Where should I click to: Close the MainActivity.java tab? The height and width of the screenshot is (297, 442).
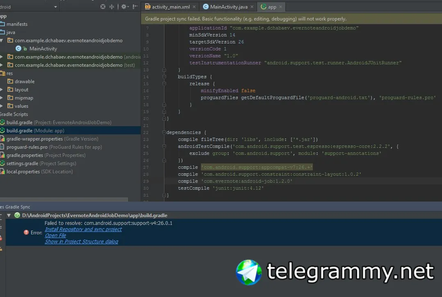pyautogui.click(x=252, y=7)
